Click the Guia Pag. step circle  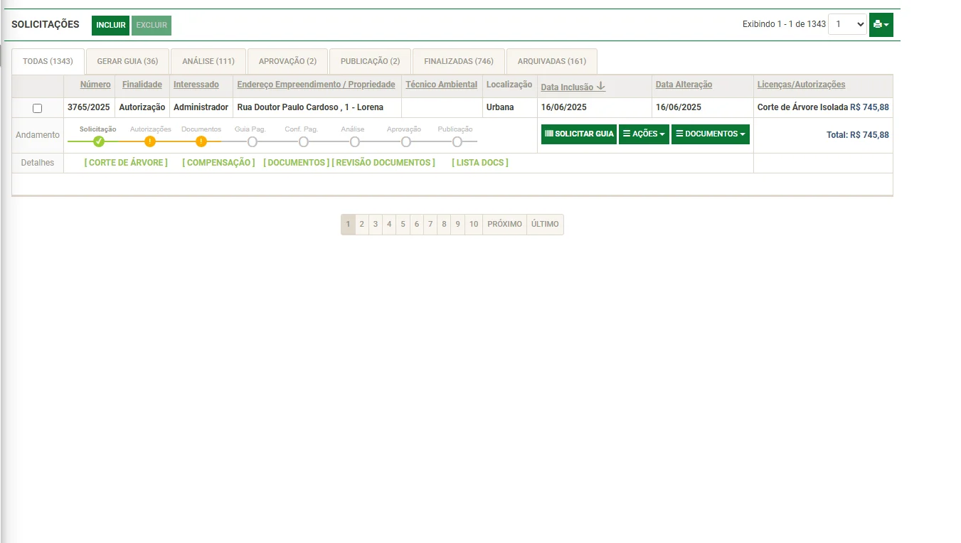(253, 141)
